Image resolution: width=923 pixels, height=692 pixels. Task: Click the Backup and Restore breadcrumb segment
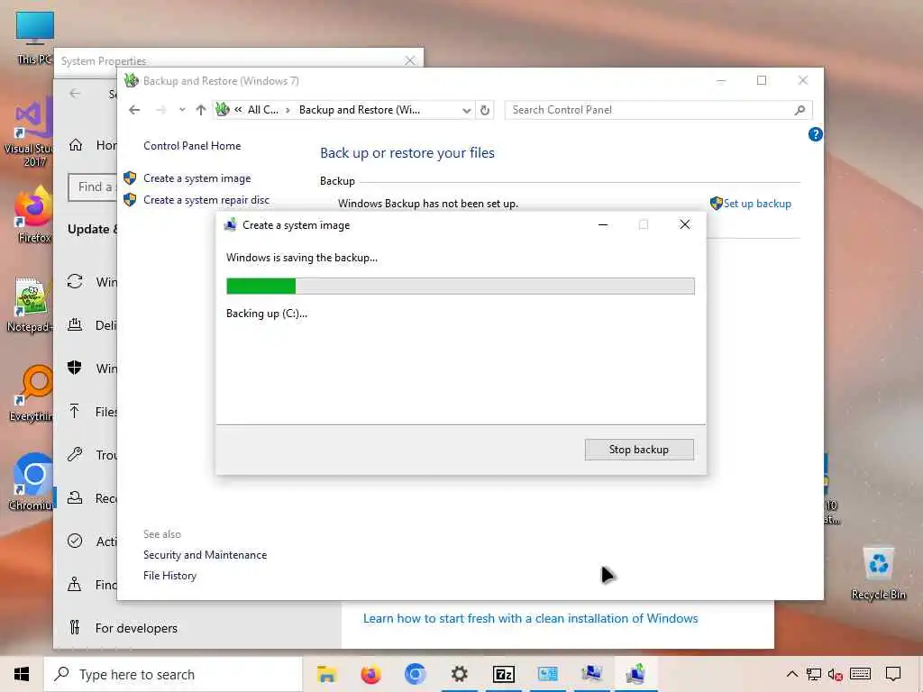click(x=359, y=110)
